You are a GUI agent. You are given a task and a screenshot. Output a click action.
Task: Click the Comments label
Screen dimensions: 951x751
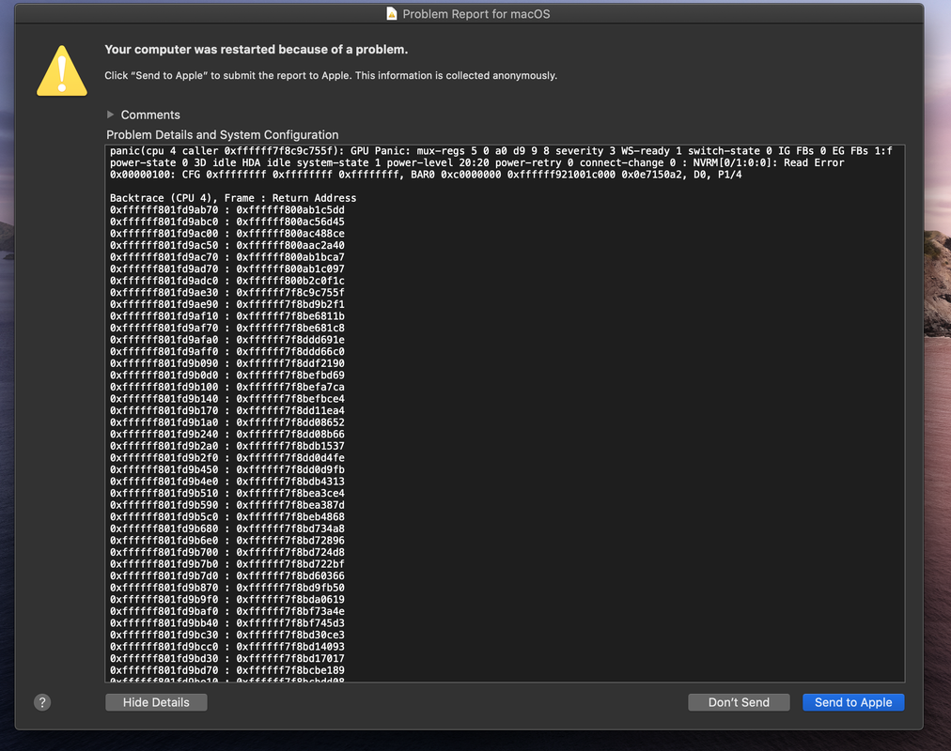point(150,115)
